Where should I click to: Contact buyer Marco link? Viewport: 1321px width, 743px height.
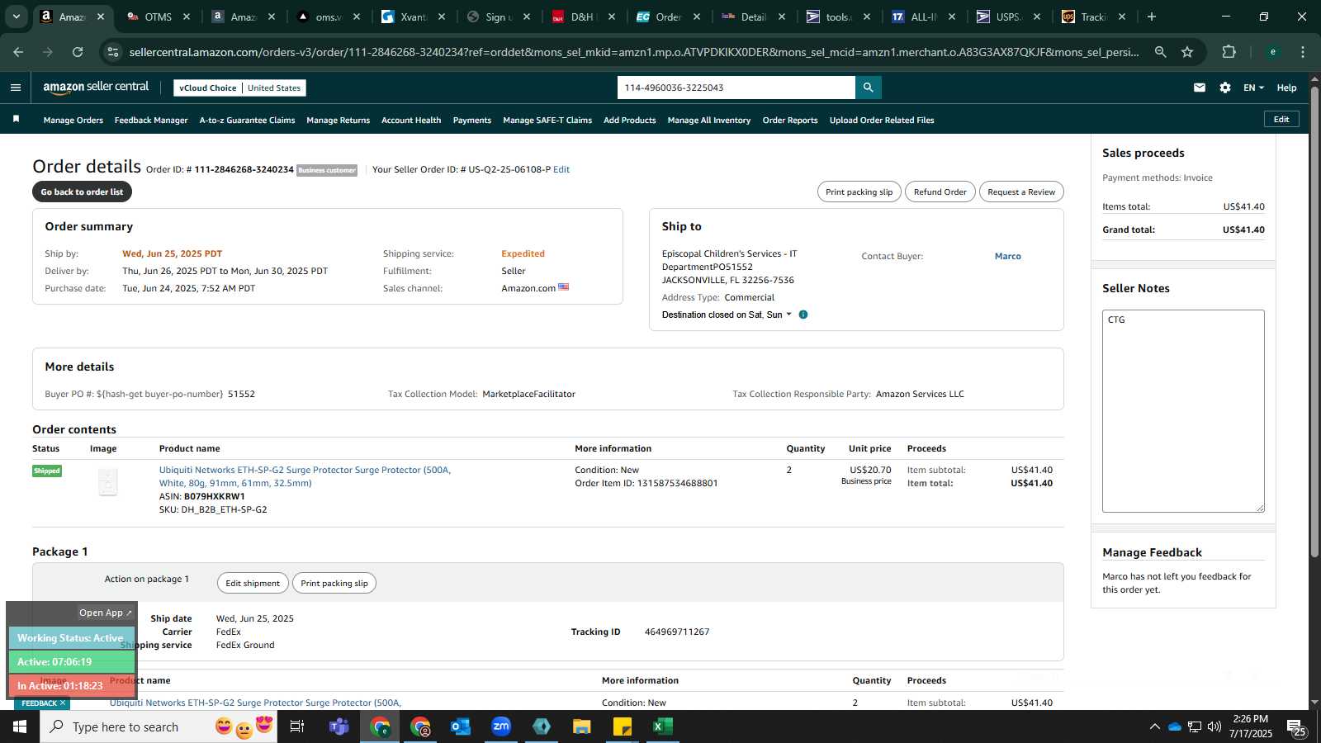[x=1008, y=256]
